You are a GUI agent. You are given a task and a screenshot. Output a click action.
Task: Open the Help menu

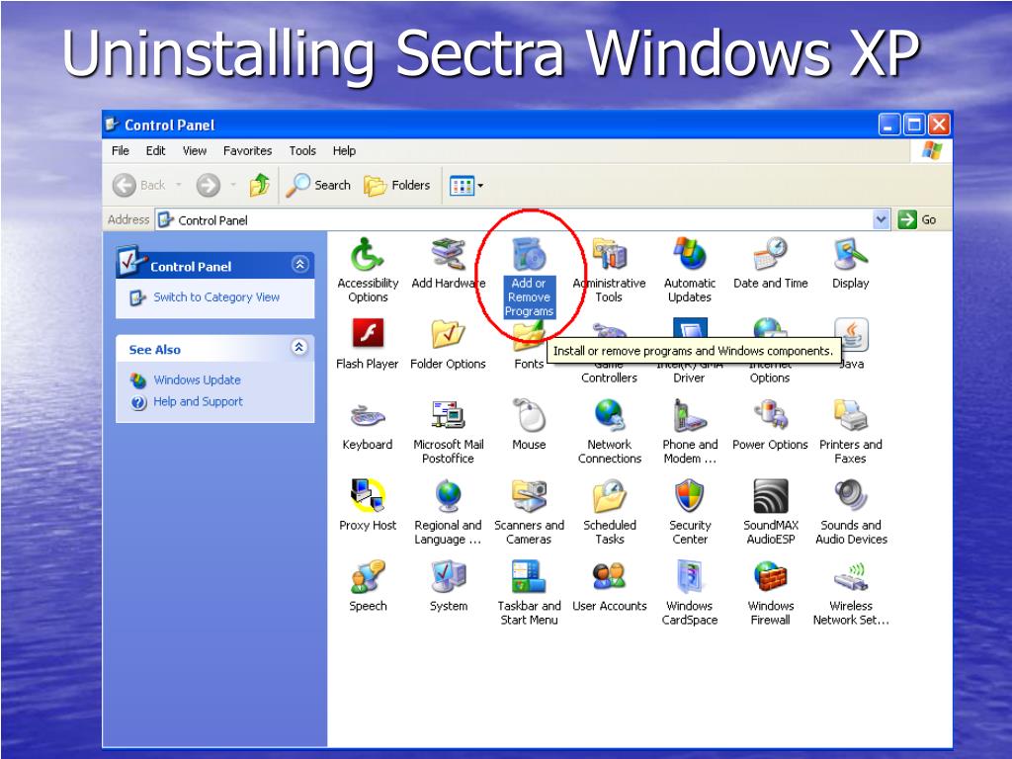344,150
